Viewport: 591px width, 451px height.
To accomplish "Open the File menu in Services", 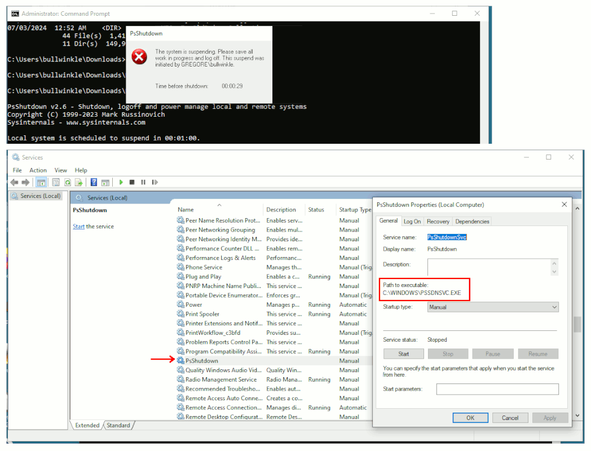I will click(17, 170).
